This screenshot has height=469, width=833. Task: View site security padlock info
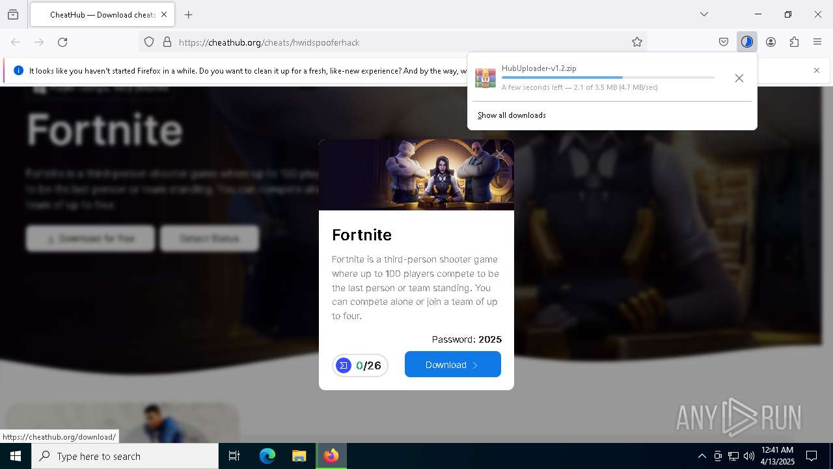(167, 42)
